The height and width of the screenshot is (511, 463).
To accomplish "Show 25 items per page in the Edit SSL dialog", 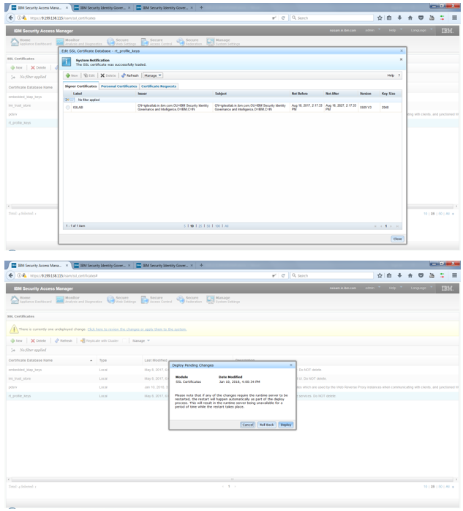I will coord(200,225).
